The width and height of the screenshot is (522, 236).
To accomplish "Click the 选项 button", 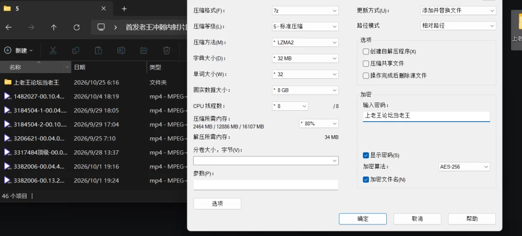I will [217, 204].
